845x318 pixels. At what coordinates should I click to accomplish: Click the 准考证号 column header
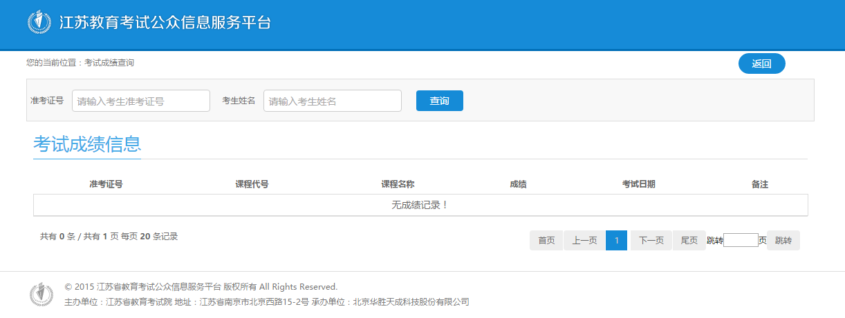106,184
